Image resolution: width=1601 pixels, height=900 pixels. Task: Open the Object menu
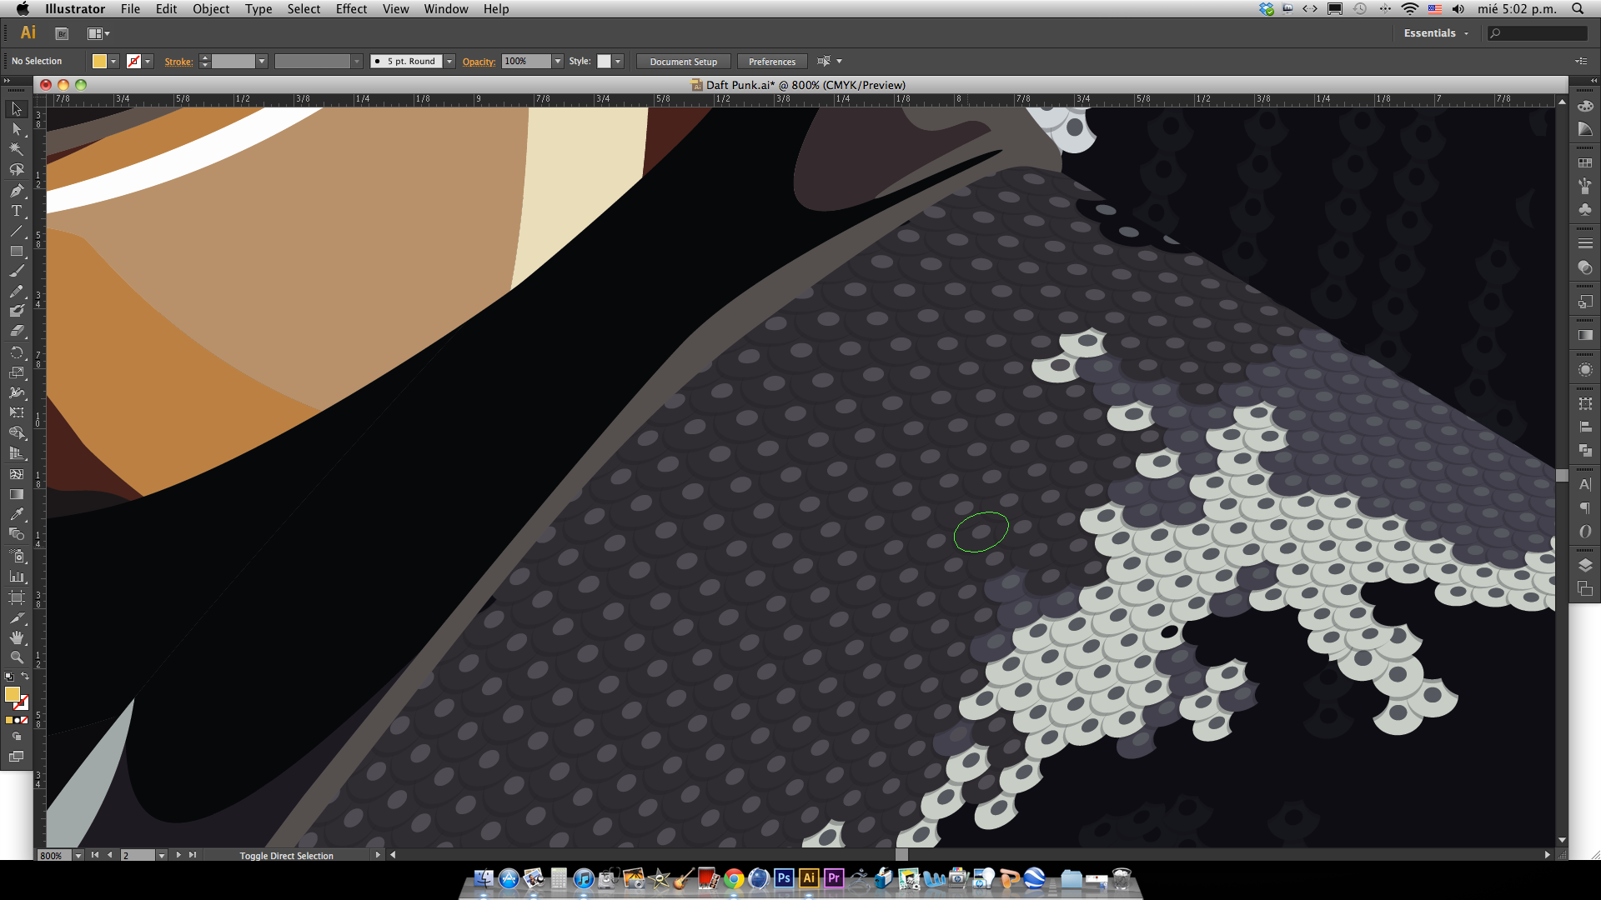pyautogui.click(x=210, y=9)
